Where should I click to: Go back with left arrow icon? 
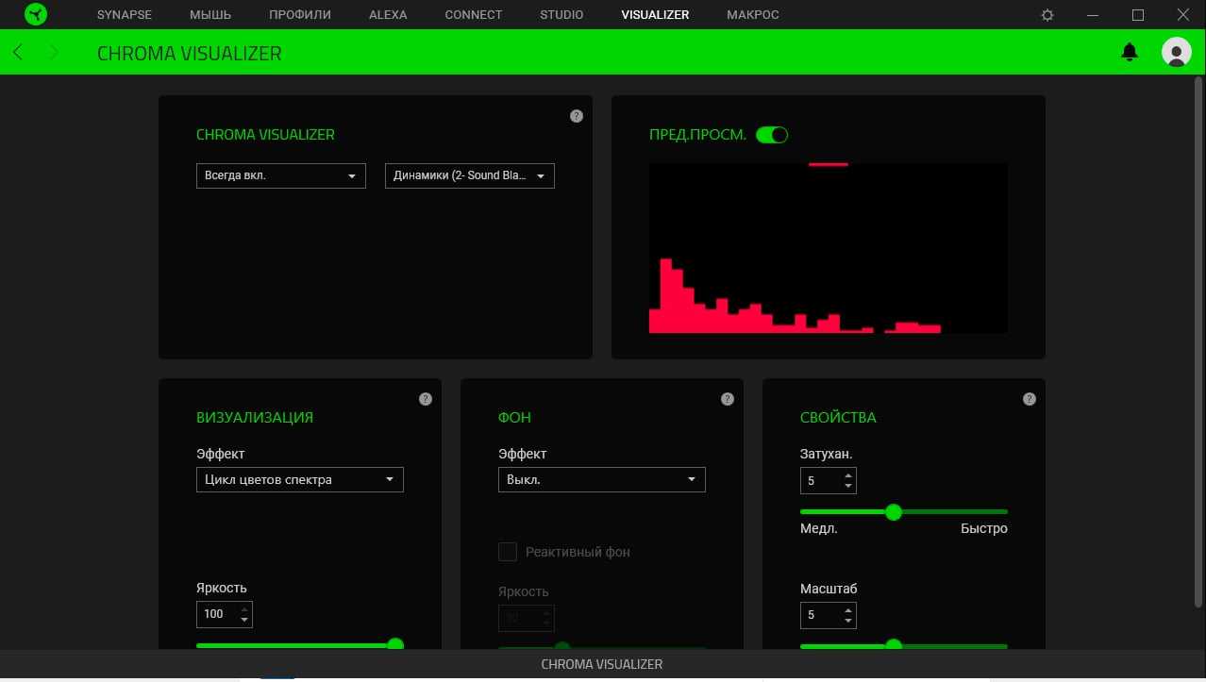tap(18, 53)
